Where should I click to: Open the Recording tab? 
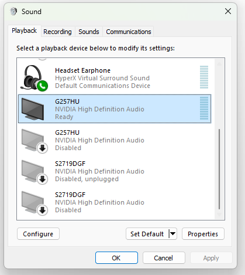tap(57, 32)
